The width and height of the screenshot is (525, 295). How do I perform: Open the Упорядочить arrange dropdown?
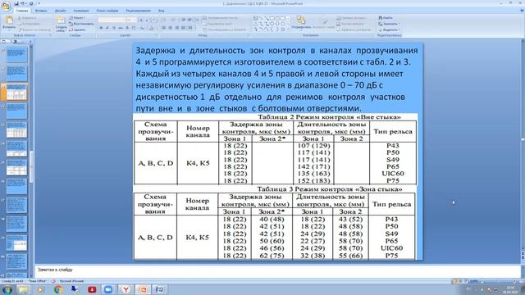pos(301,23)
